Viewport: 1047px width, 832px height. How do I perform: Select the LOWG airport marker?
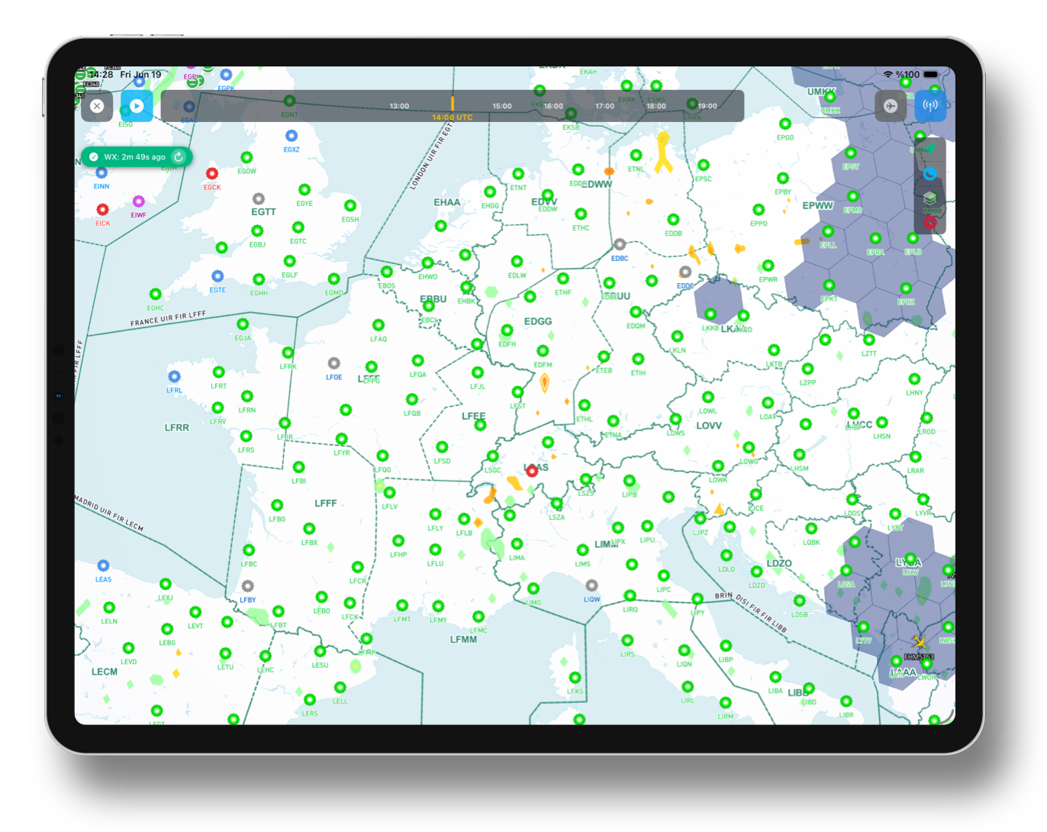pyautogui.click(x=749, y=448)
